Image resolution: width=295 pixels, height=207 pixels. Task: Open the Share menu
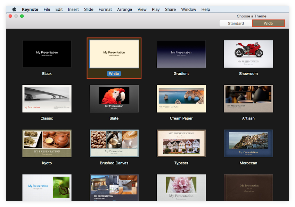[170, 9]
